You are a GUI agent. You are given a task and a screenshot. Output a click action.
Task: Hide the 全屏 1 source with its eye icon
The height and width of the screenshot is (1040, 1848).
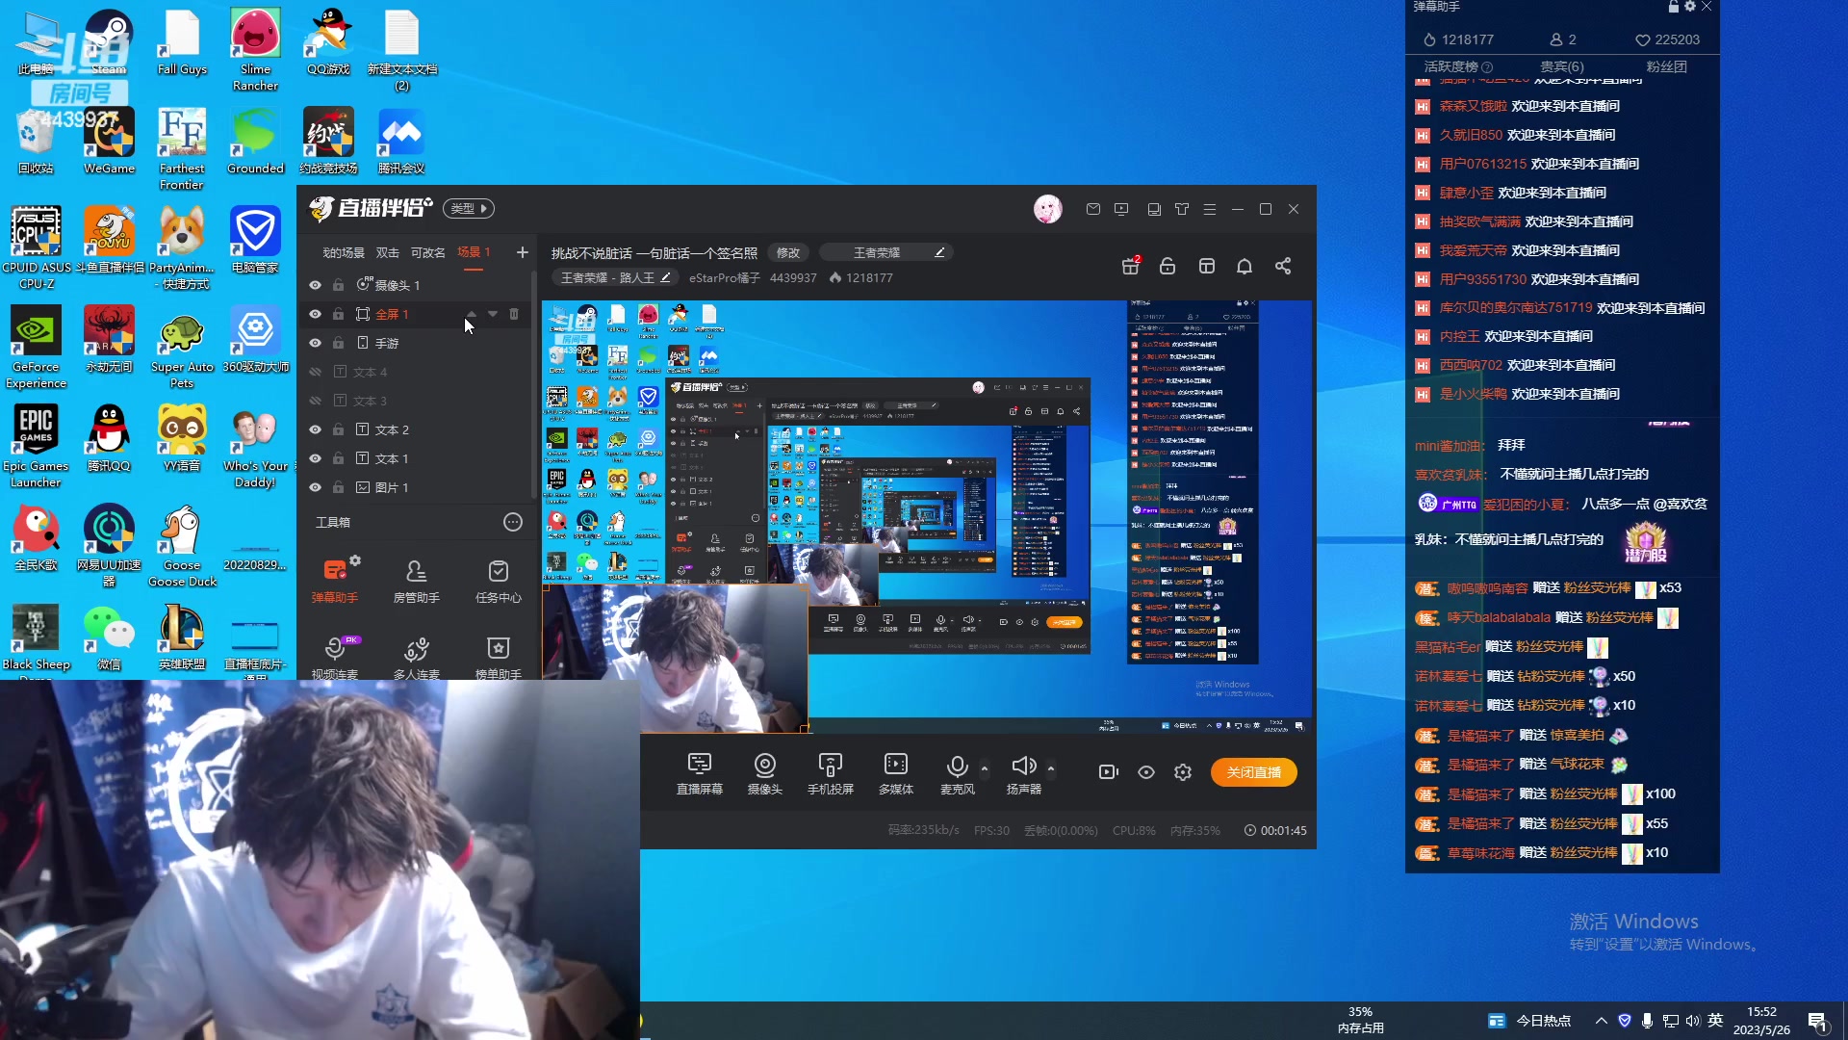(x=315, y=314)
